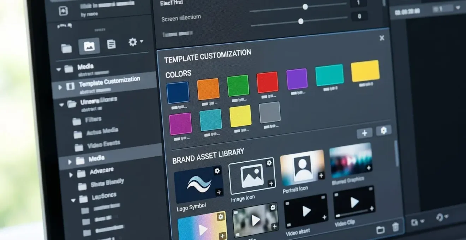Open the gear on the blurry gray clip

coord(273,208)
